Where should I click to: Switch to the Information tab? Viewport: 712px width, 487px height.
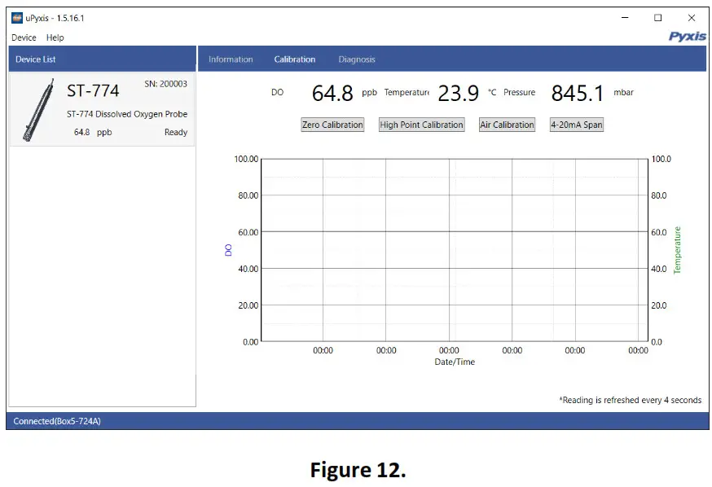point(231,59)
